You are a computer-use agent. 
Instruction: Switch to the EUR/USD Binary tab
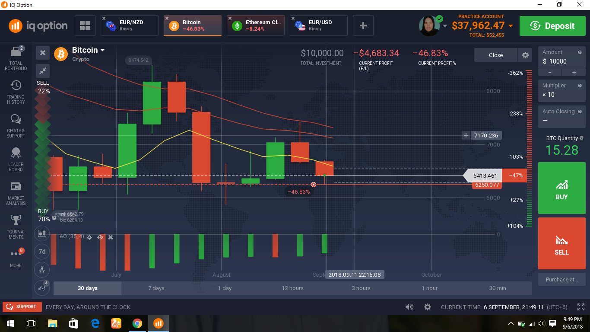[319, 26]
